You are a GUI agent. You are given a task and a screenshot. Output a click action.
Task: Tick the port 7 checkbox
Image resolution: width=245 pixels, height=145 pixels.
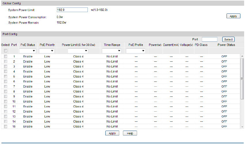(6, 86)
